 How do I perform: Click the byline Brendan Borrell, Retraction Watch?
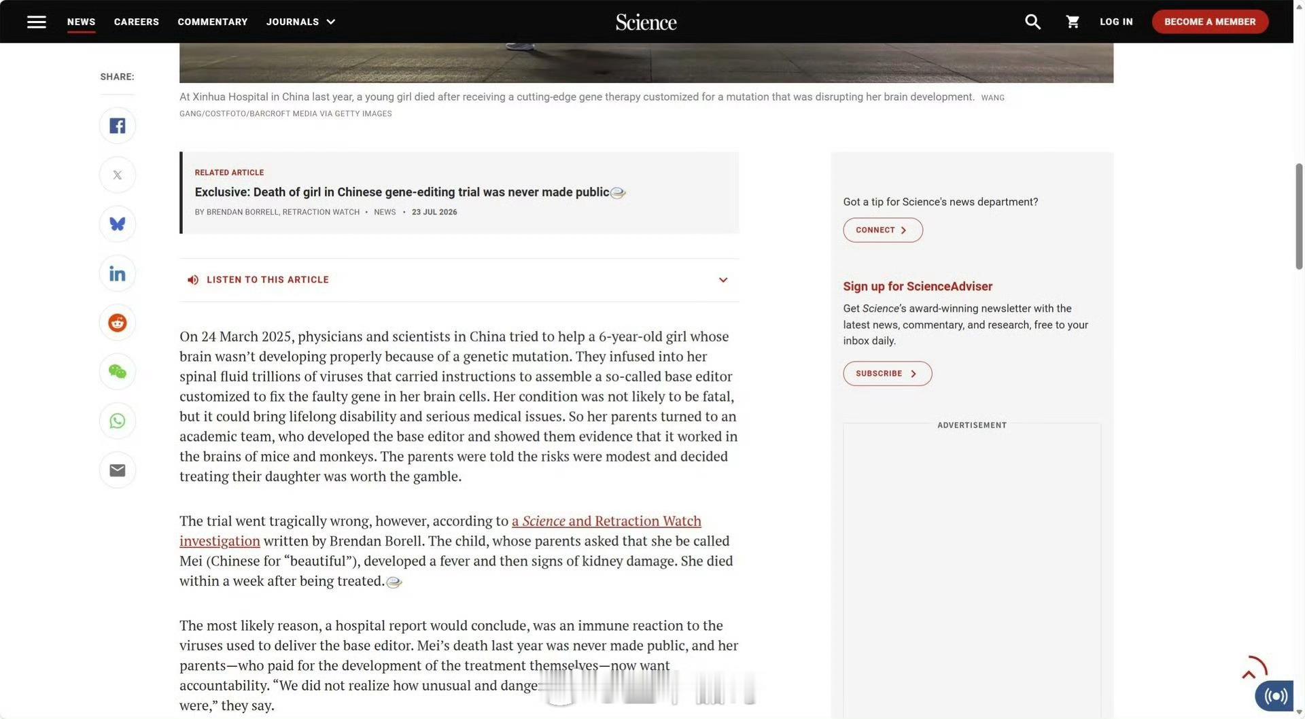(277, 212)
